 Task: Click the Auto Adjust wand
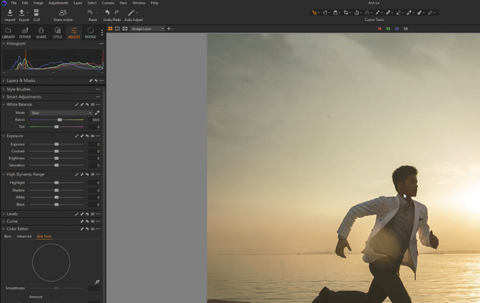pos(131,13)
